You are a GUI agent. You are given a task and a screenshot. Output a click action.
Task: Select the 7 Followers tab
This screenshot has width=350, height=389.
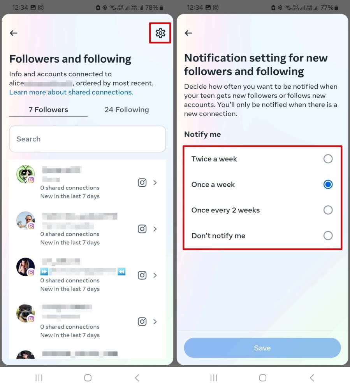[x=47, y=110]
